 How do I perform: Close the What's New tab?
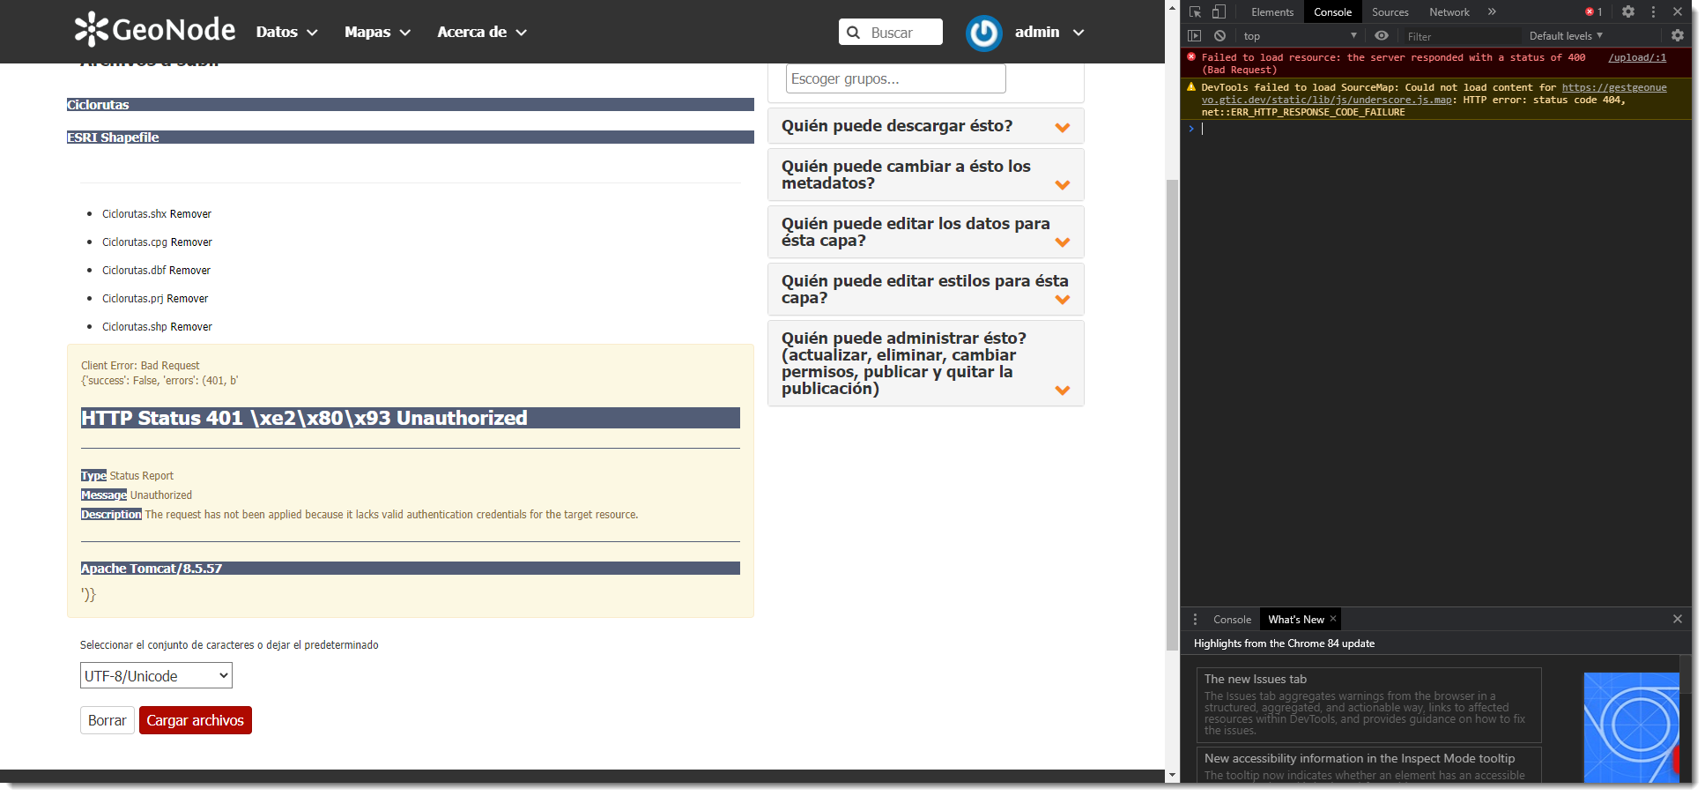tap(1333, 619)
